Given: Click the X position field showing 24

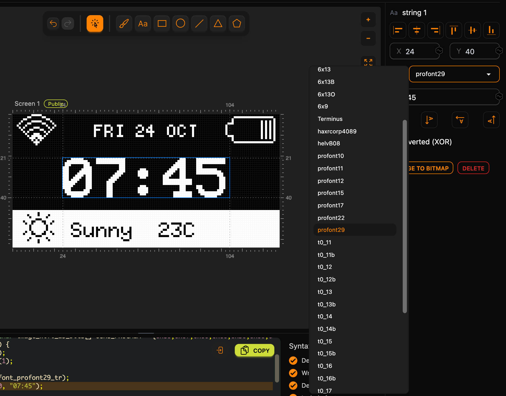Looking at the screenshot, I should tap(415, 51).
